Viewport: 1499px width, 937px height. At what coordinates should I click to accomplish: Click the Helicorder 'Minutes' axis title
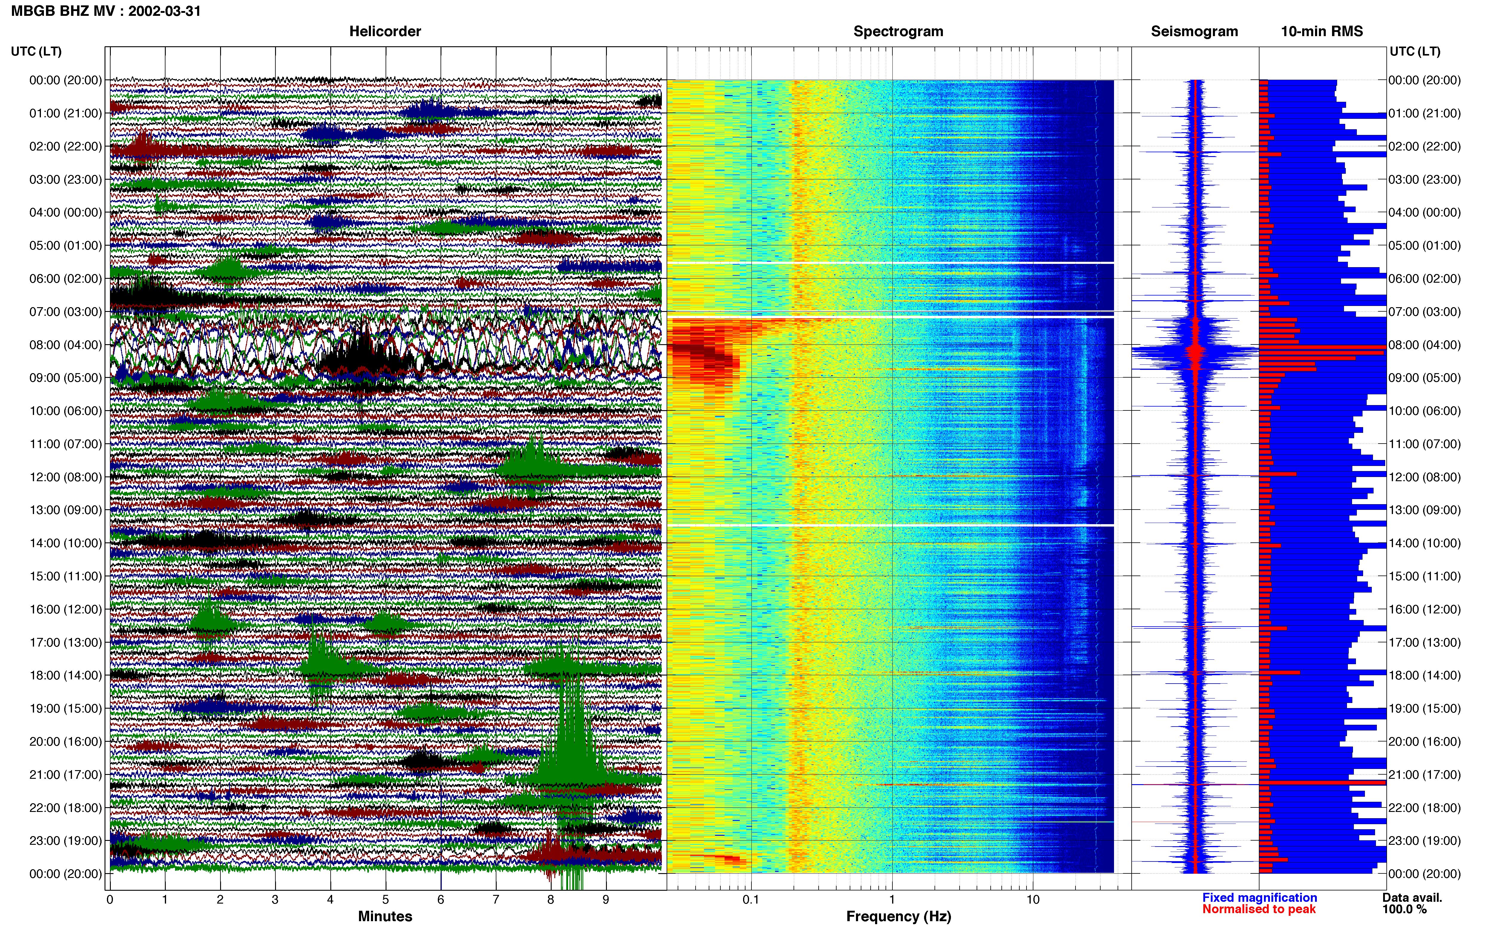pyautogui.click(x=385, y=916)
